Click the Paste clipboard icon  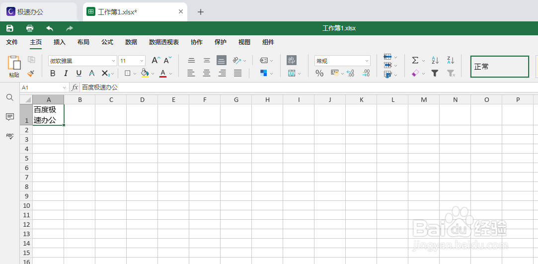coord(14,63)
